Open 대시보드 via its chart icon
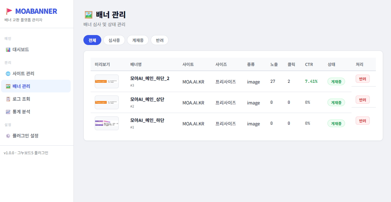Screen dimensions: 391x202 8,49
